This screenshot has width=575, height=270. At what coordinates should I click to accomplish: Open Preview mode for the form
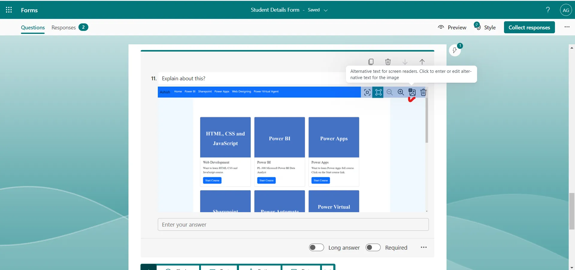[x=452, y=27]
